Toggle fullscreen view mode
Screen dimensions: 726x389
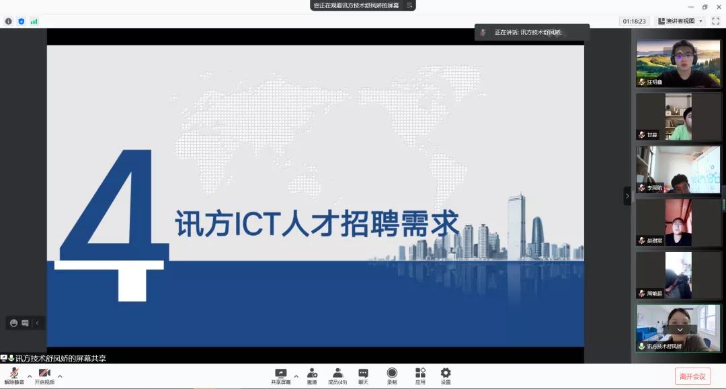pos(716,21)
